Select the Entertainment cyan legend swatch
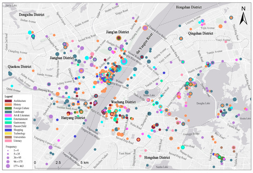The height and width of the screenshot is (173, 253). (x=8, y=119)
